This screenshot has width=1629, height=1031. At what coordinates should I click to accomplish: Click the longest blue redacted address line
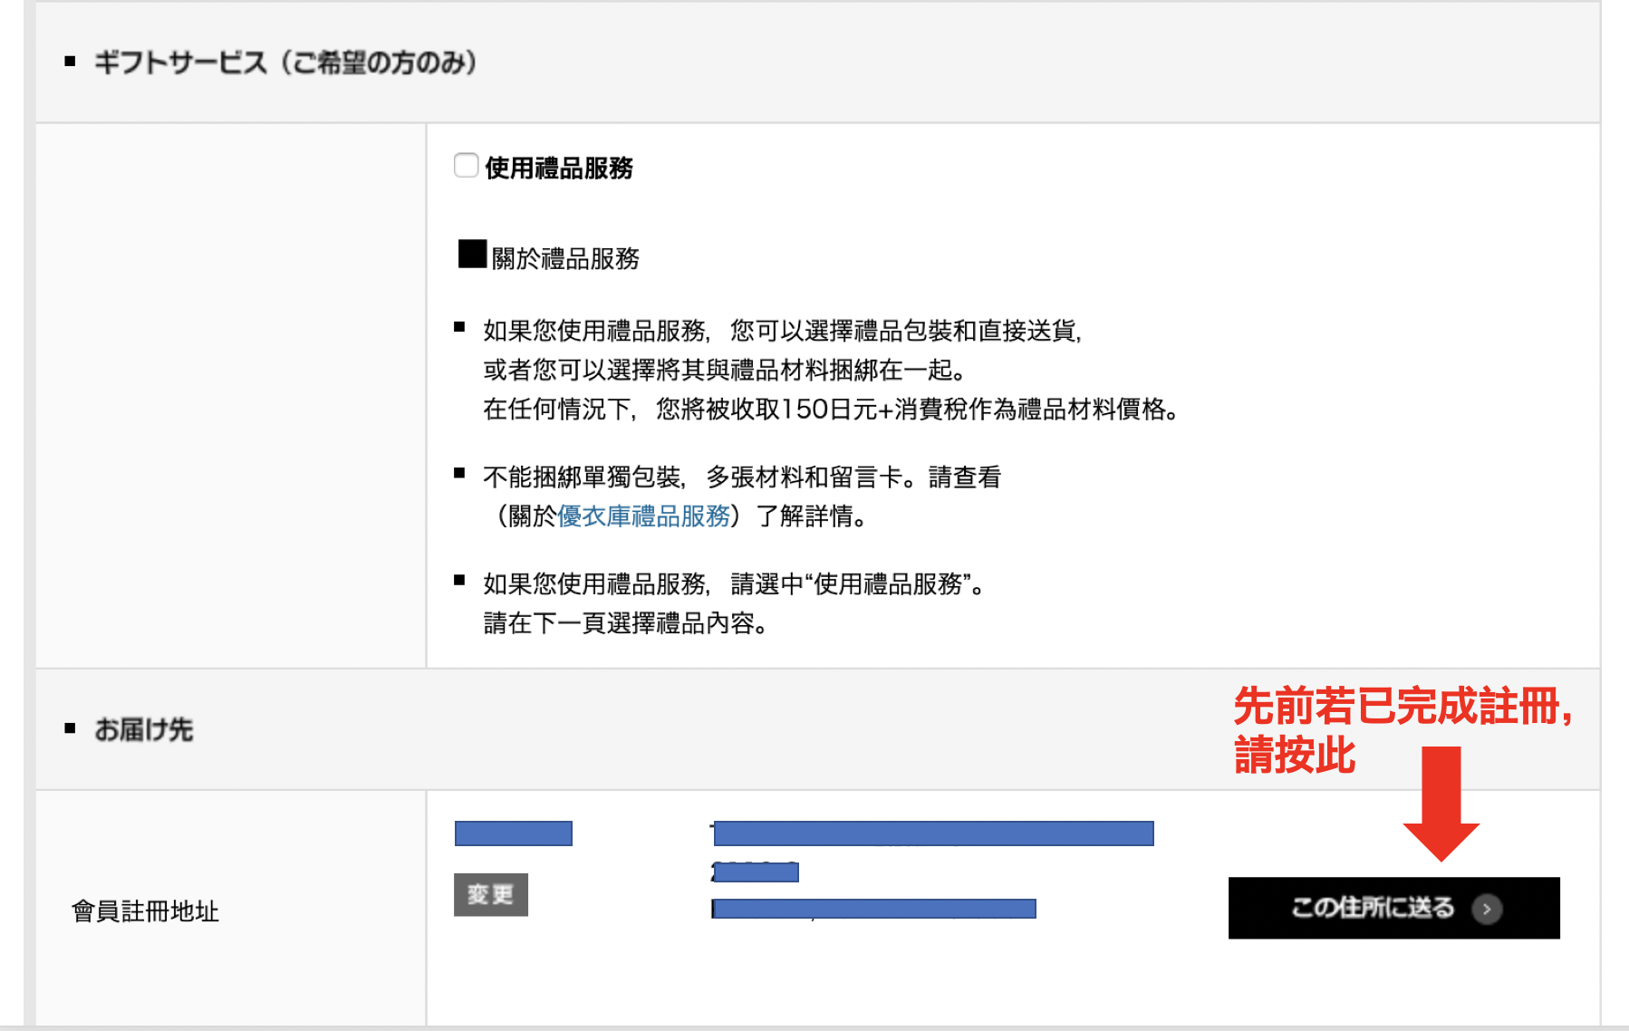coord(932,833)
